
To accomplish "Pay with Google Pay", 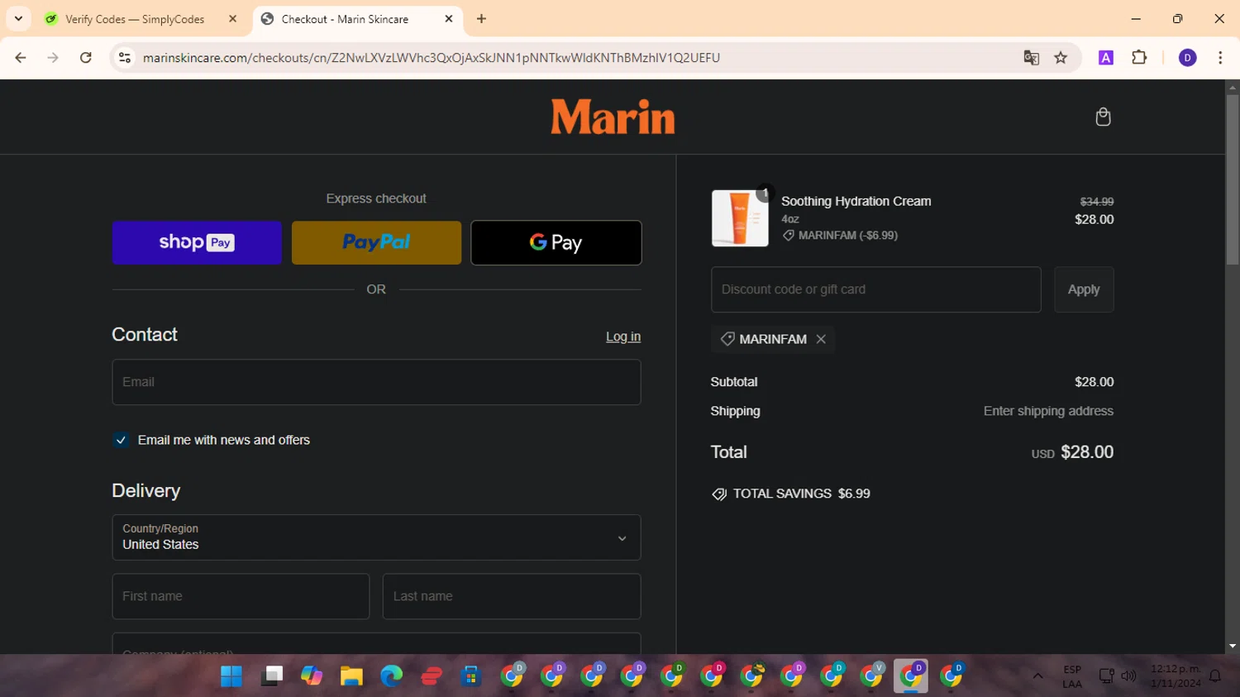I will [x=556, y=242].
